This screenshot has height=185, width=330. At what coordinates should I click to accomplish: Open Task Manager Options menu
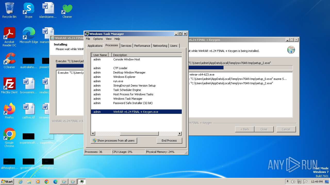click(98, 39)
